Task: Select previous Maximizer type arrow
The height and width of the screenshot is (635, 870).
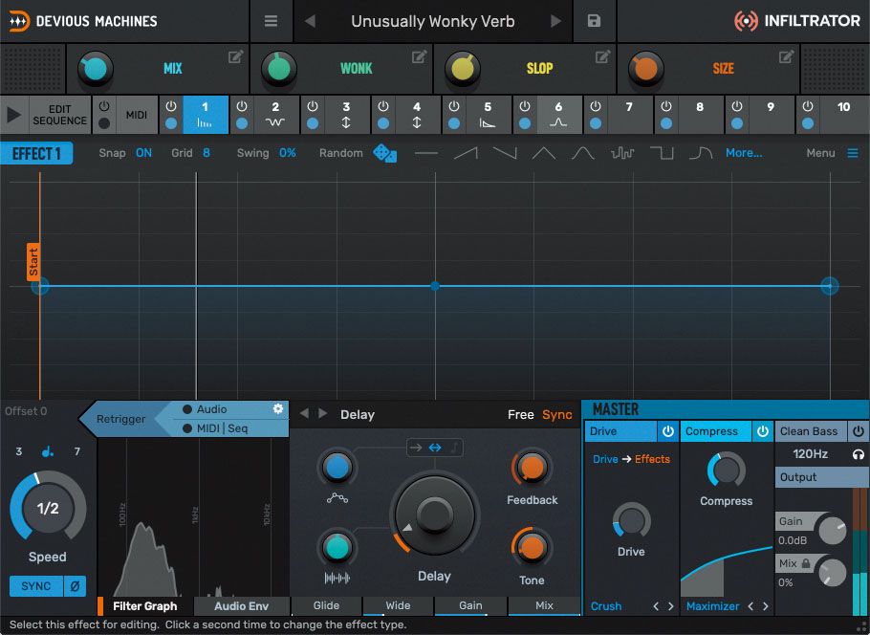Action: coord(750,606)
